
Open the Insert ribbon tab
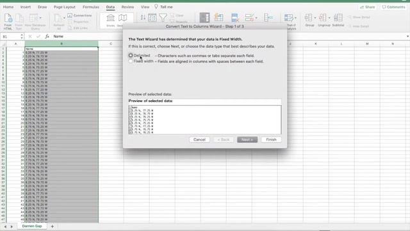point(26,7)
